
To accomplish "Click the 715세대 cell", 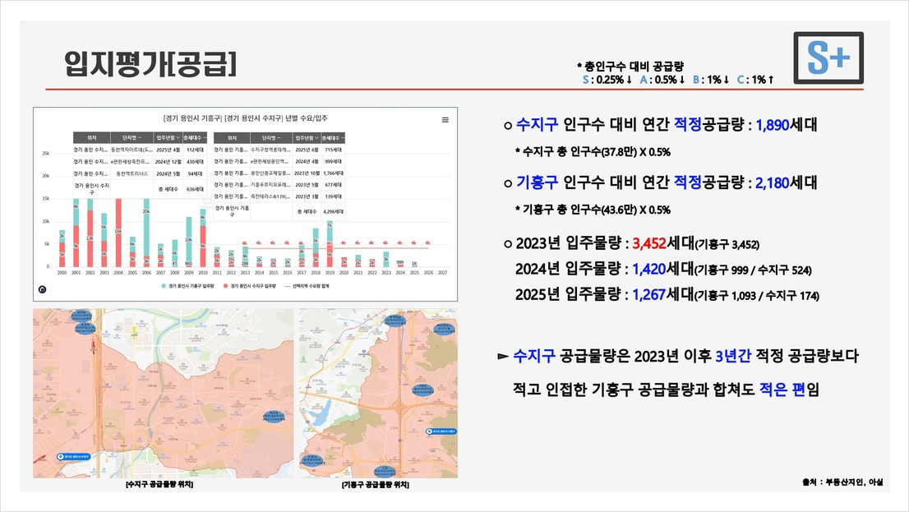I will 333,150.
